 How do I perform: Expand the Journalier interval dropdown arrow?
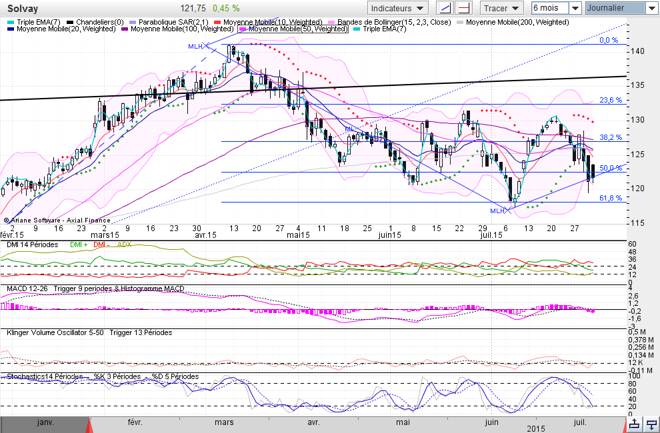pyautogui.click(x=651, y=8)
